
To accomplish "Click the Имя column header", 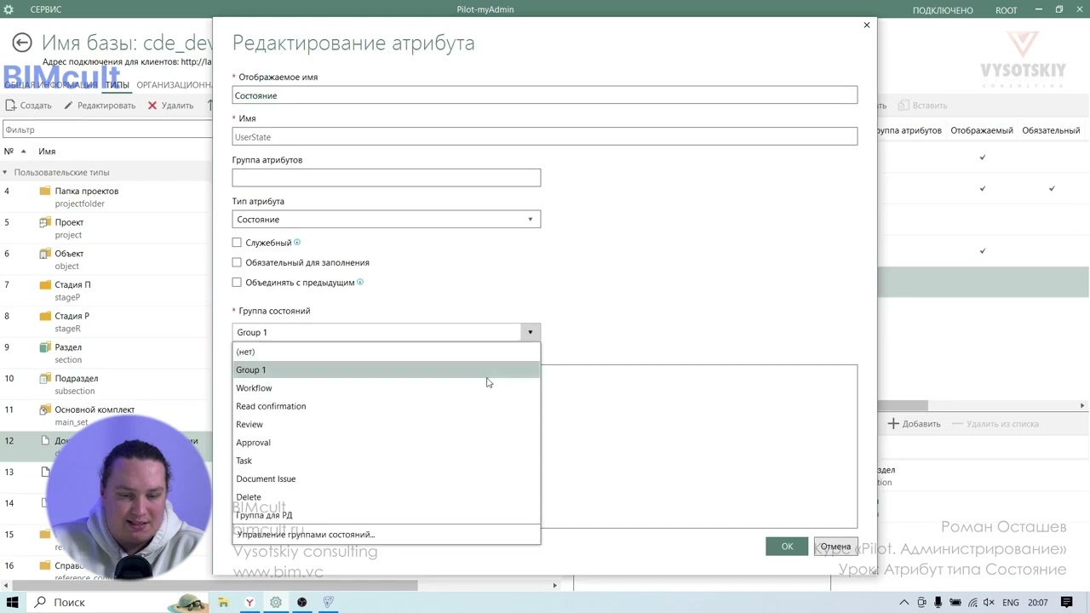I will pyautogui.click(x=47, y=152).
